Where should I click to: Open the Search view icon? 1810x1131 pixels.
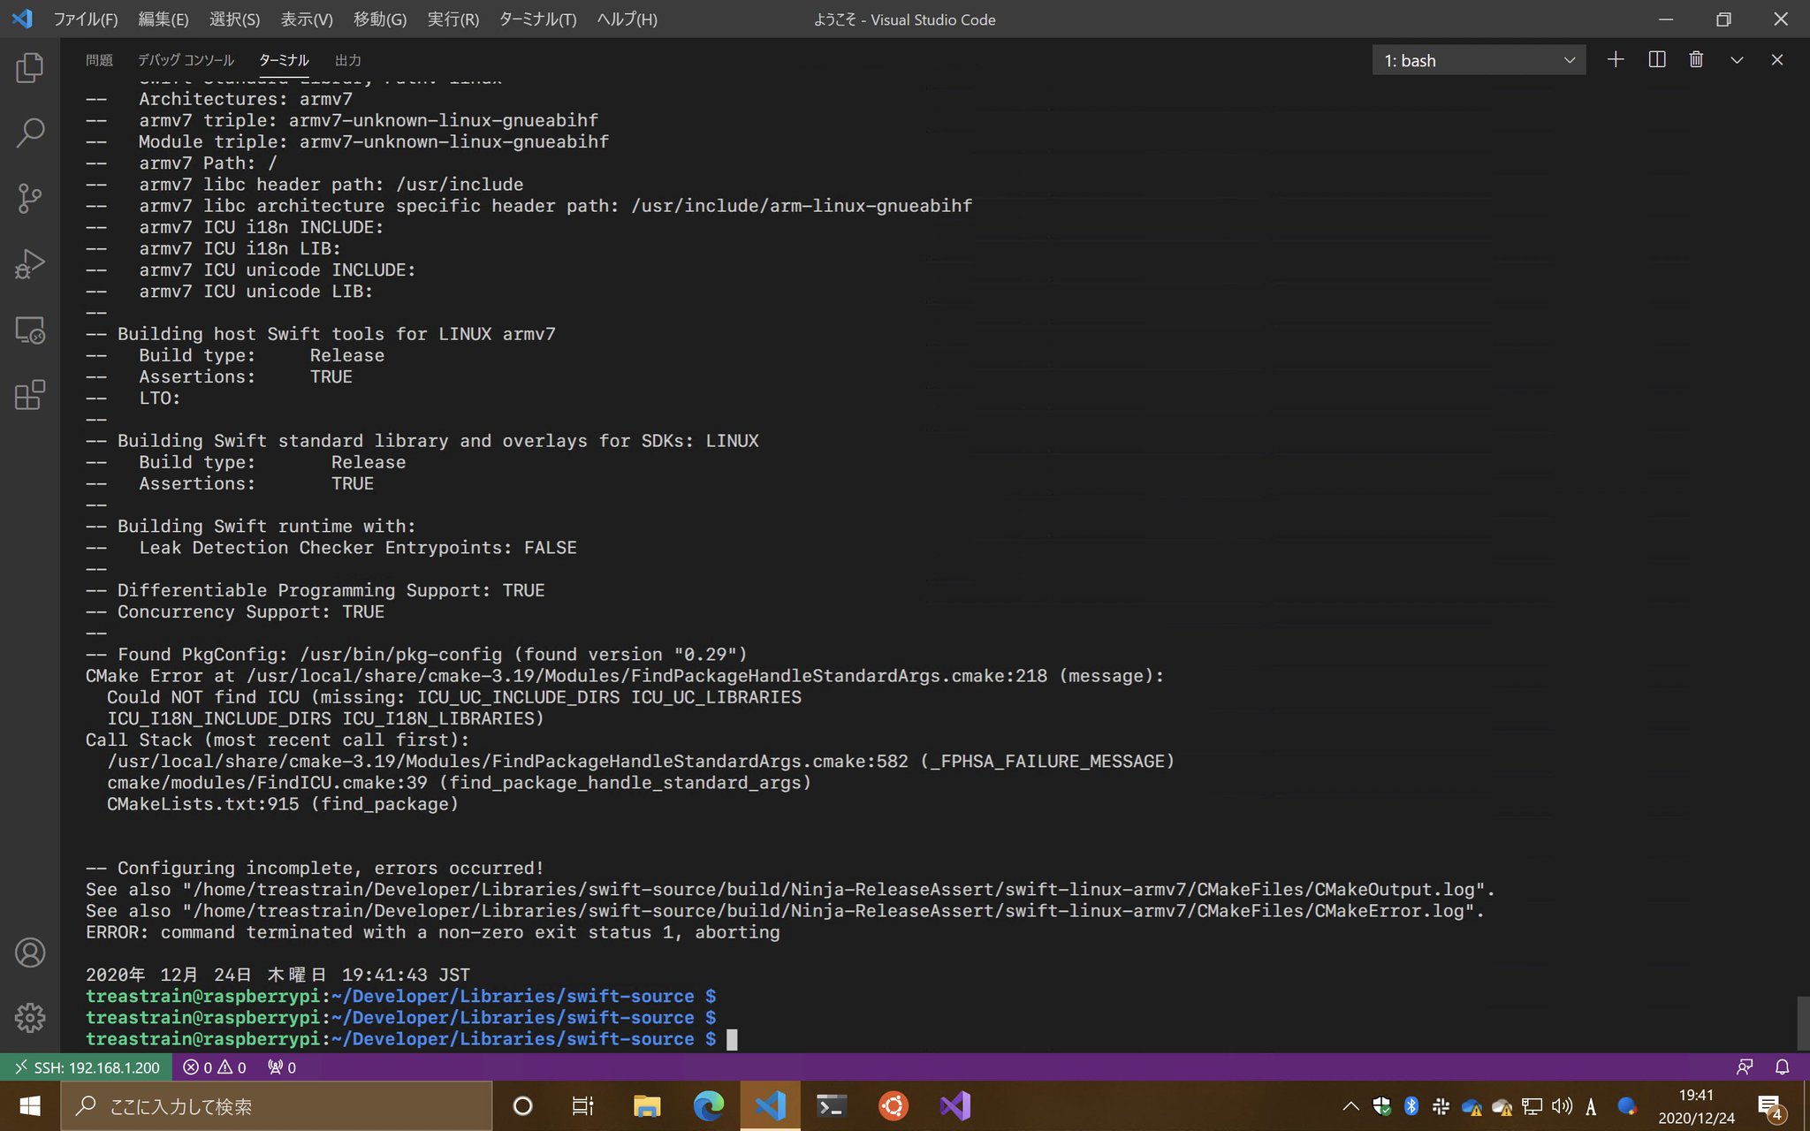[x=30, y=133]
